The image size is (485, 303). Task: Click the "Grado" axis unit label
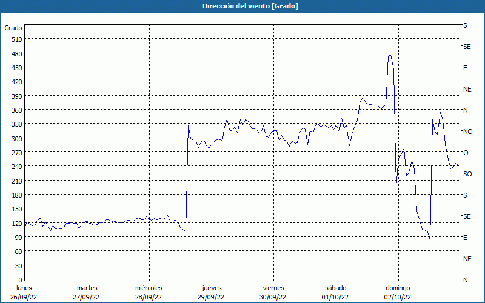13,28
